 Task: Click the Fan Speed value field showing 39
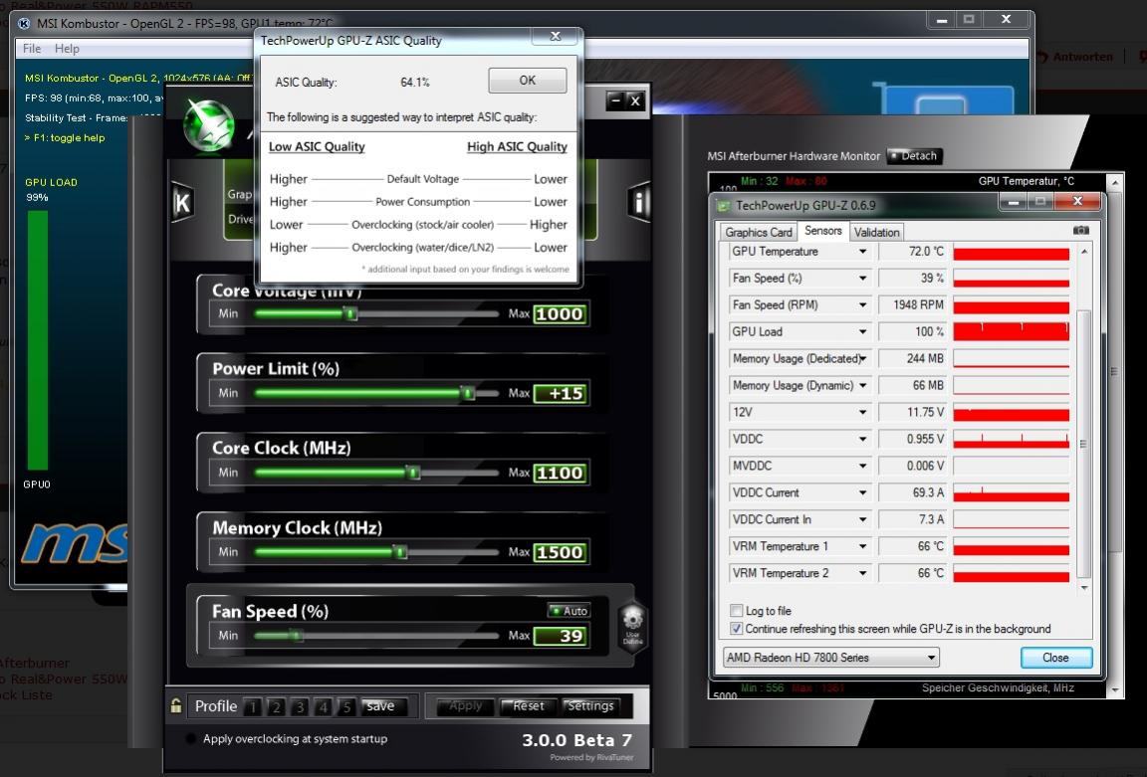point(560,636)
